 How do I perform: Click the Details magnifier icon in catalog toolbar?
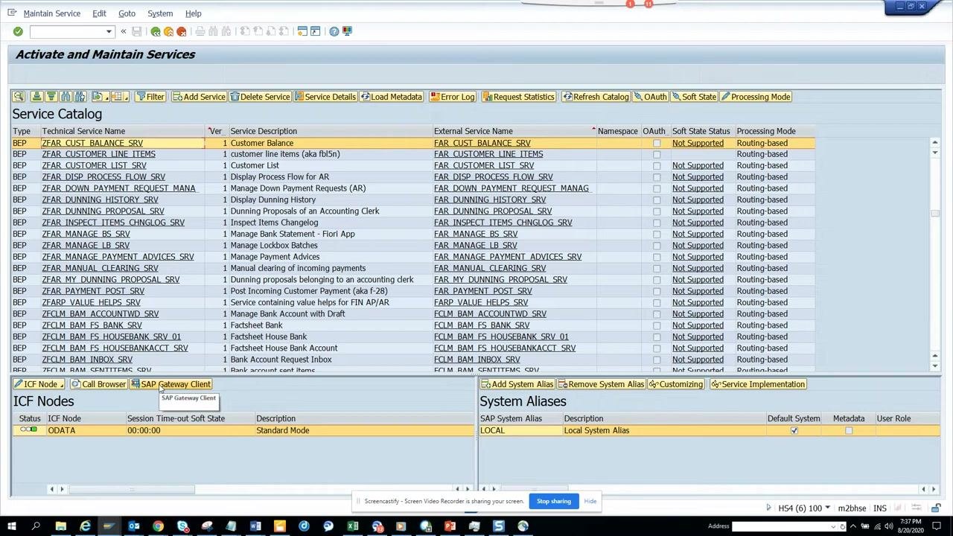[19, 97]
